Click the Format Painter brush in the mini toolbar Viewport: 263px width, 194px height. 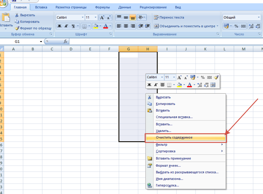click(x=216, y=77)
